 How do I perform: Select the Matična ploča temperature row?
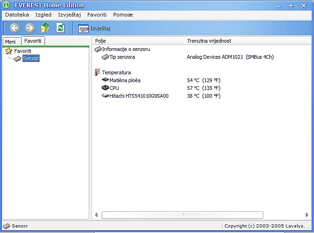pos(125,80)
